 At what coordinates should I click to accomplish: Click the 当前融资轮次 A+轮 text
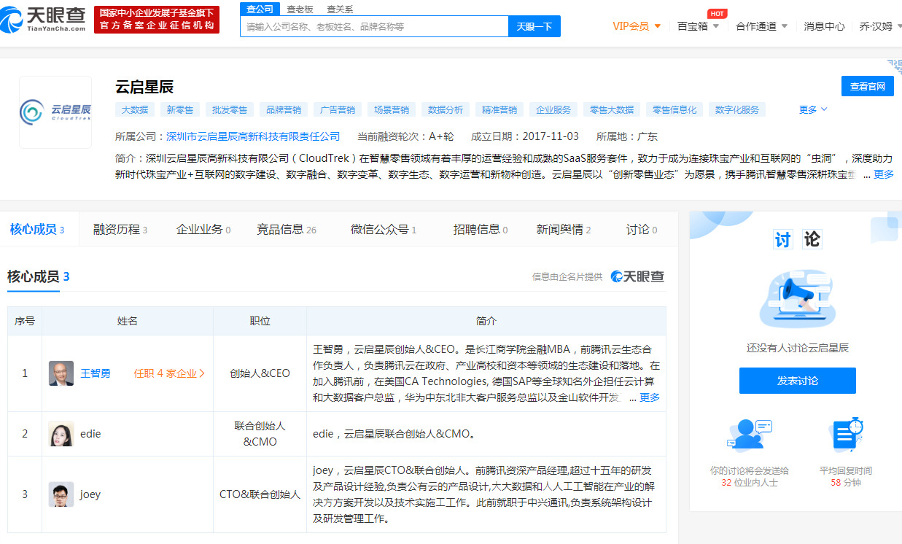coord(405,136)
